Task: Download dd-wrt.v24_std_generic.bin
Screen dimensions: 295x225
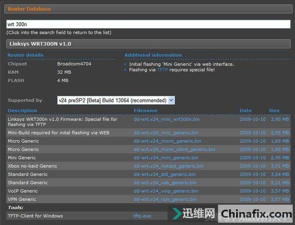Action: coord(165,174)
